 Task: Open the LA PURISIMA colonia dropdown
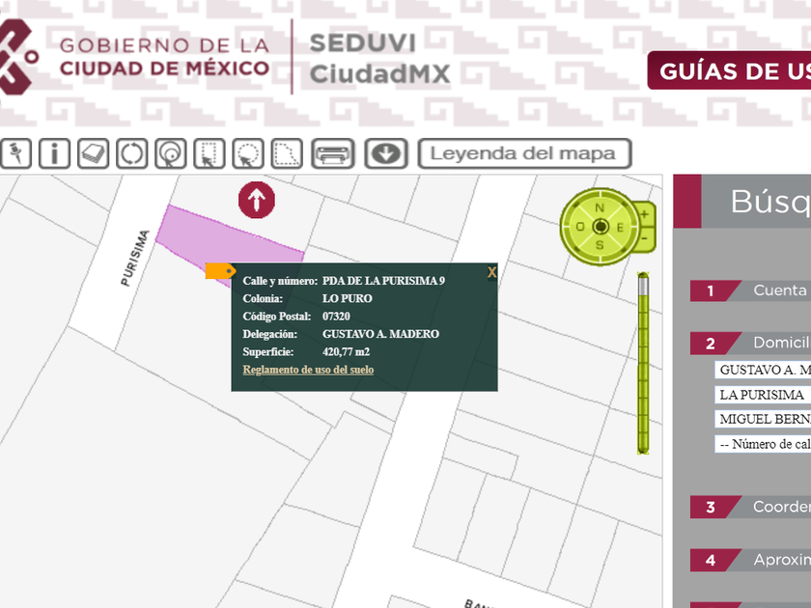pyautogui.click(x=763, y=395)
